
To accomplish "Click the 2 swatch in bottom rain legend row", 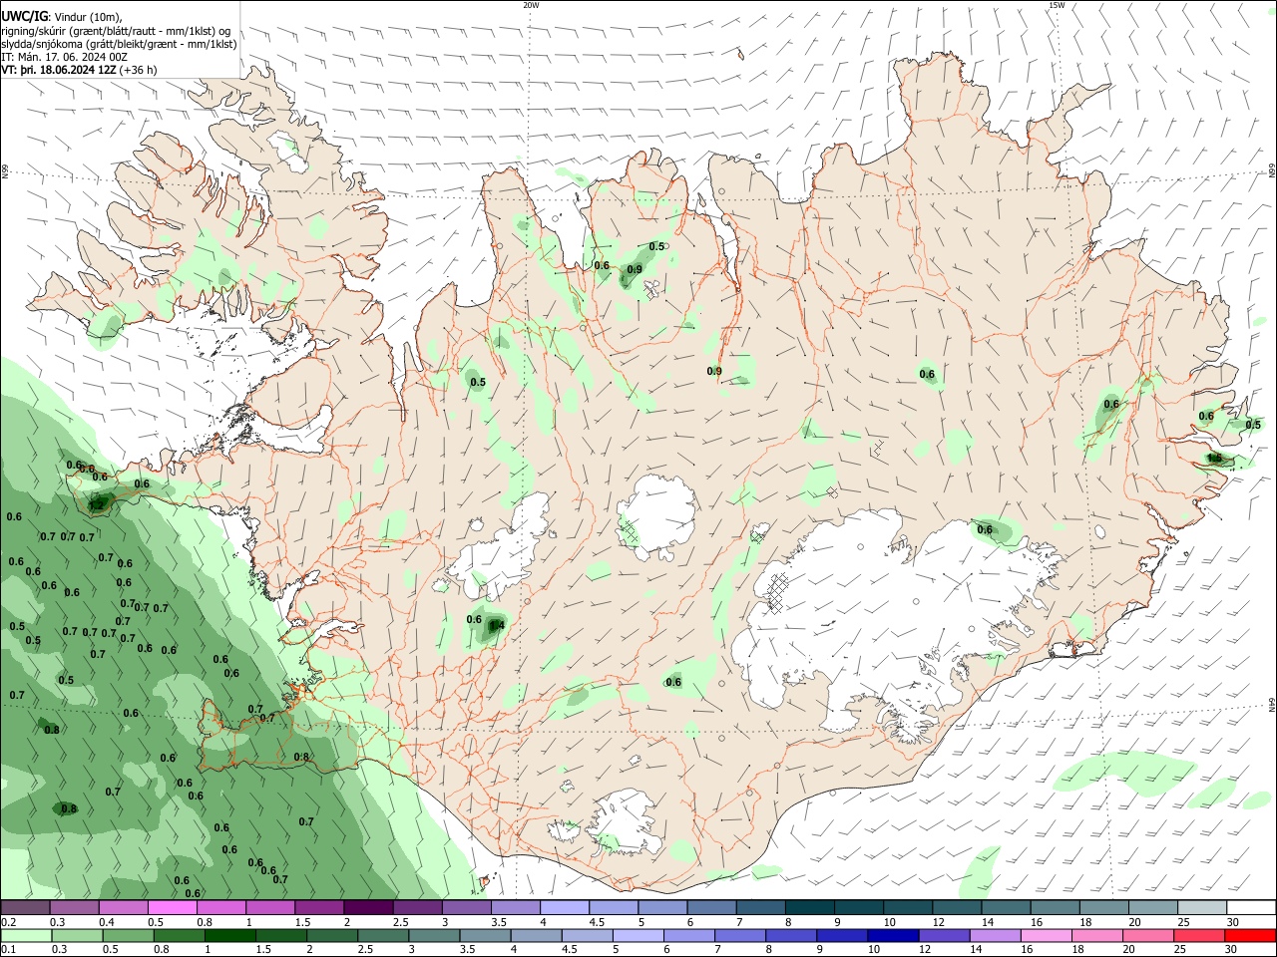I will click(332, 936).
